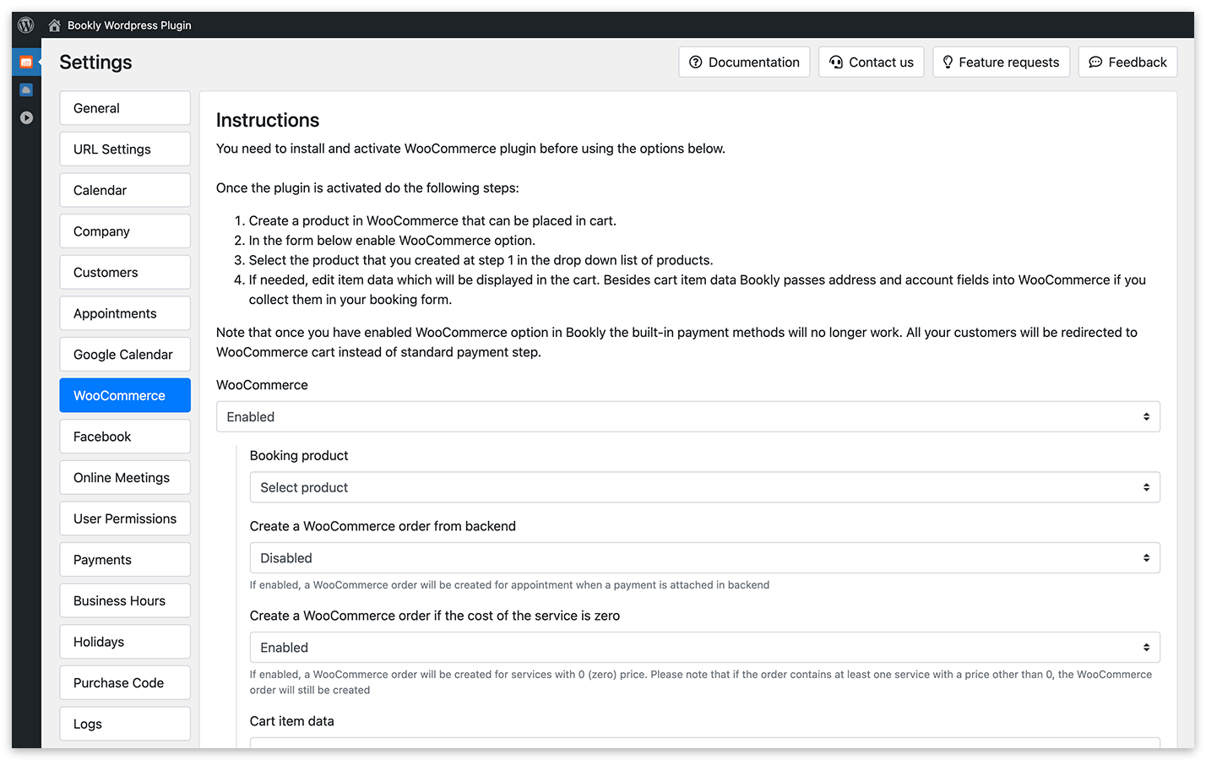Open dropdown for zero cost service order
The image size is (1206, 760).
tap(704, 648)
